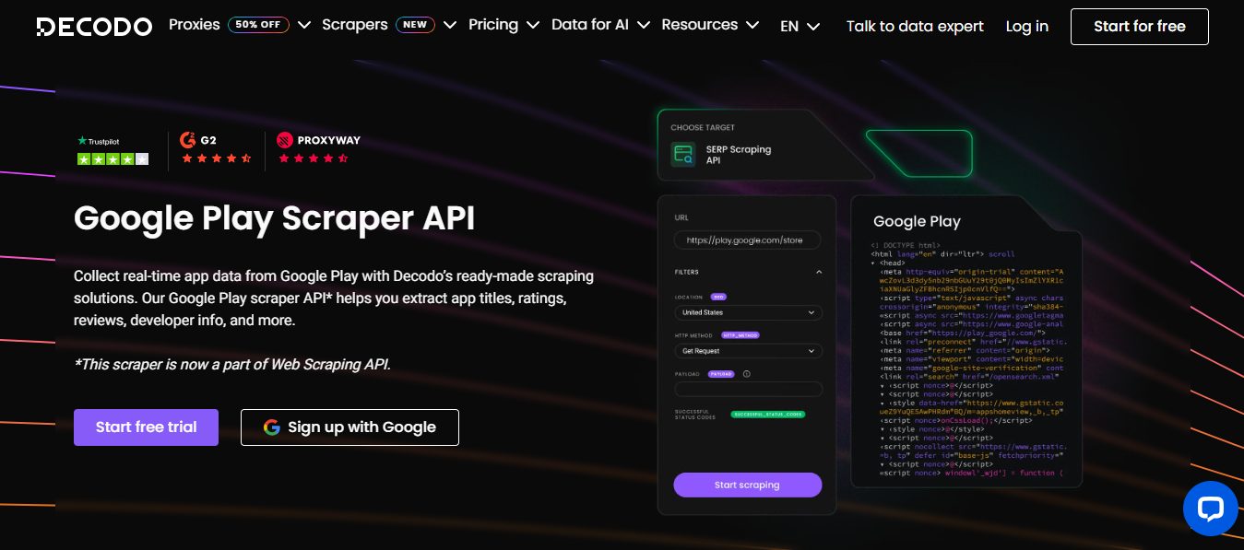
Task: Open the HTTP method Get Request dropdown
Action: click(x=747, y=351)
